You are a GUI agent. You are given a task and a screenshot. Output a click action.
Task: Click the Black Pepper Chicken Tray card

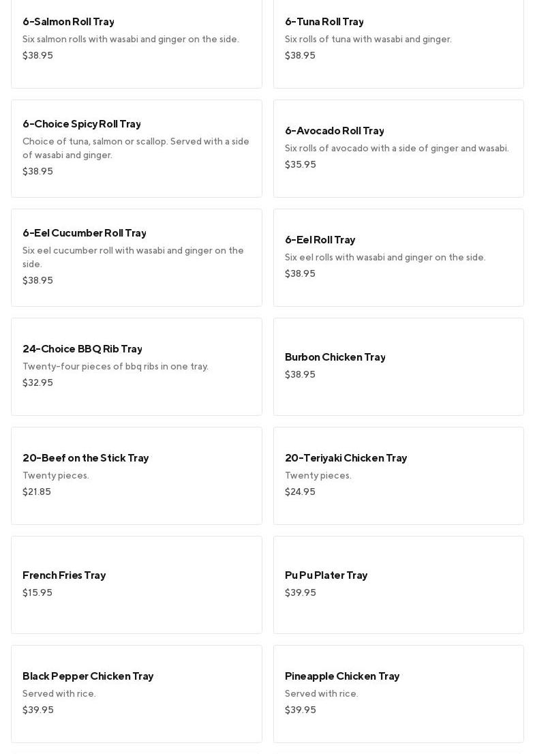[88, 676]
